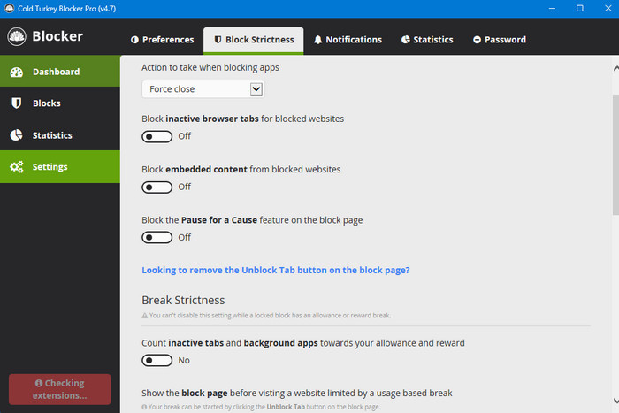Click the bell icon on Notifications tab
Viewport: 619px width, 413px height.
[x=317, y=40]
